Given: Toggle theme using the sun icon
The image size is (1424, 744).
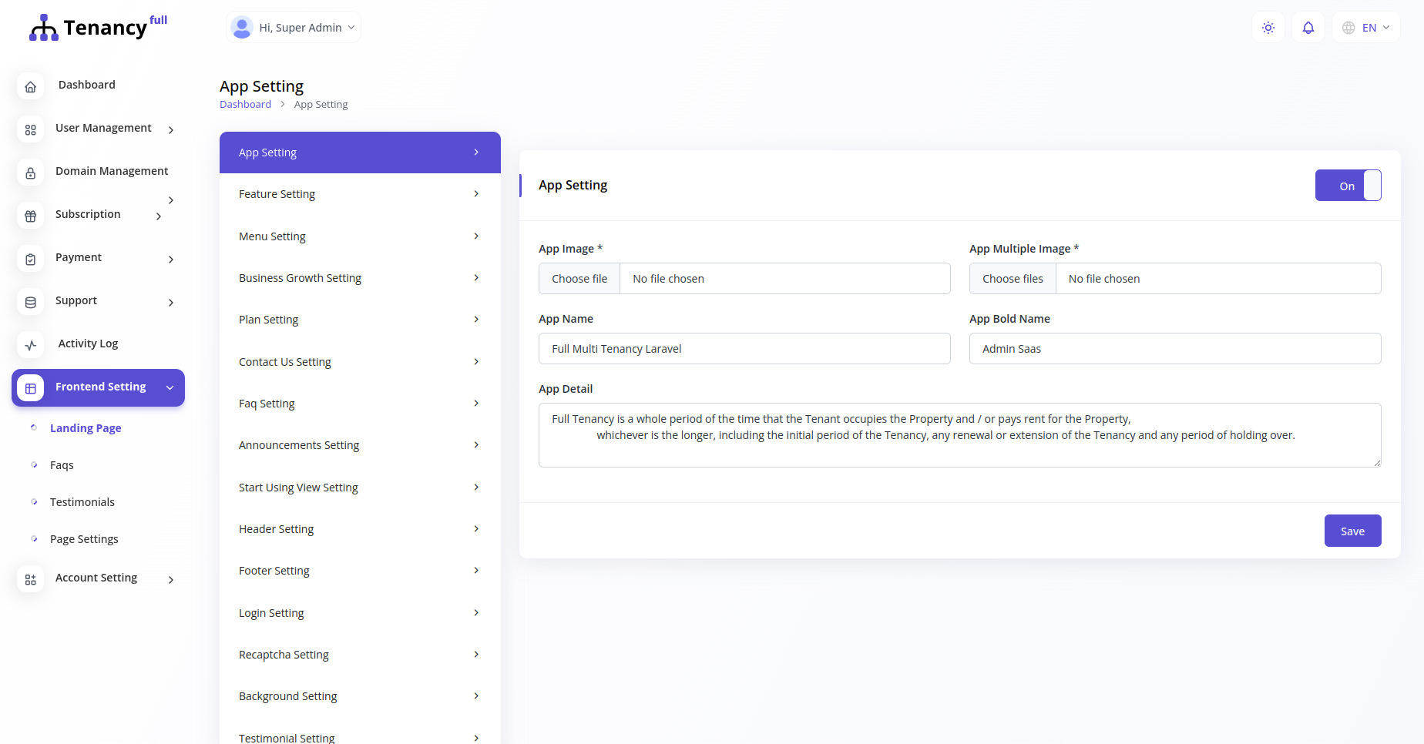Looking at the screenshot, I should pyautogui.click(x=1268, y=27).
